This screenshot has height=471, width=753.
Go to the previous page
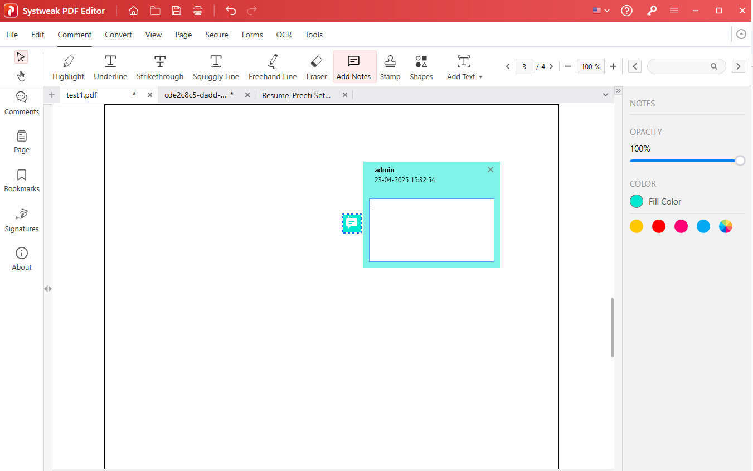point(508,66)
